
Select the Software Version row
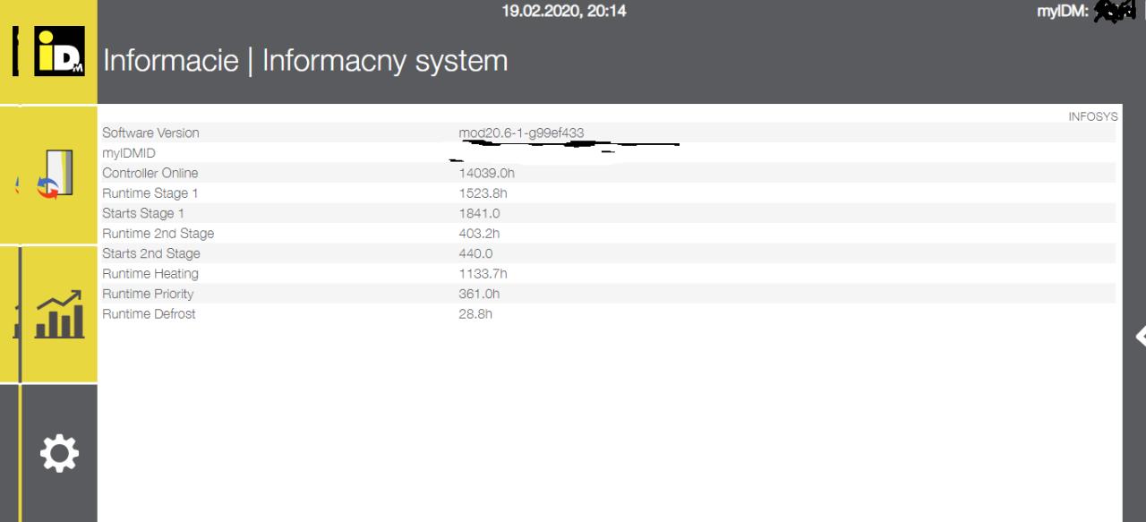(609, 133)
